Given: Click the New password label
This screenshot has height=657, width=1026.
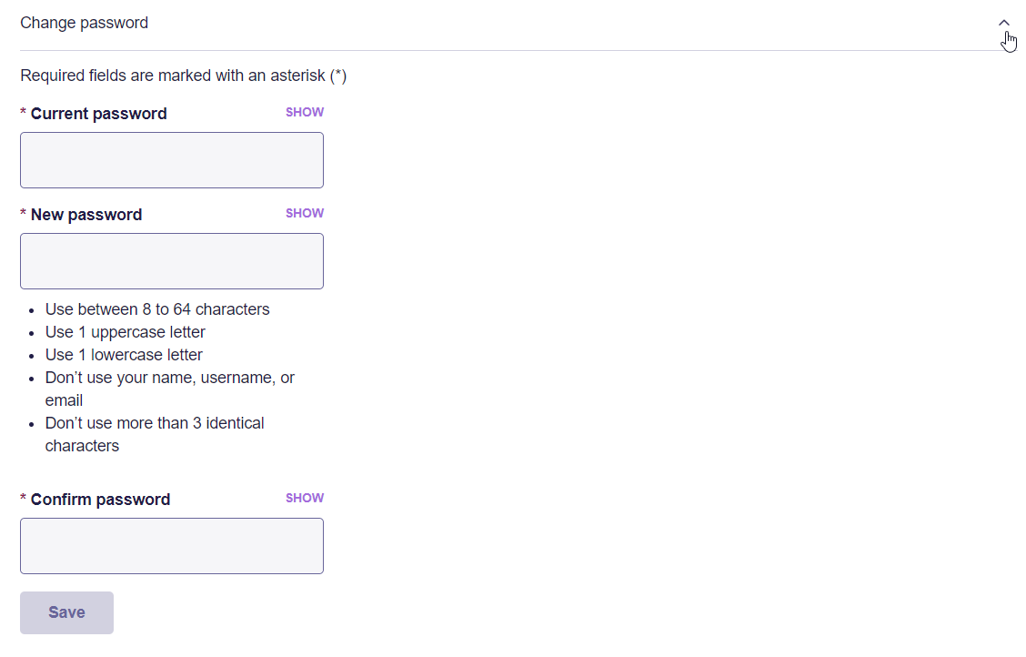Looking at the screenshot, I should pos(86,215).
